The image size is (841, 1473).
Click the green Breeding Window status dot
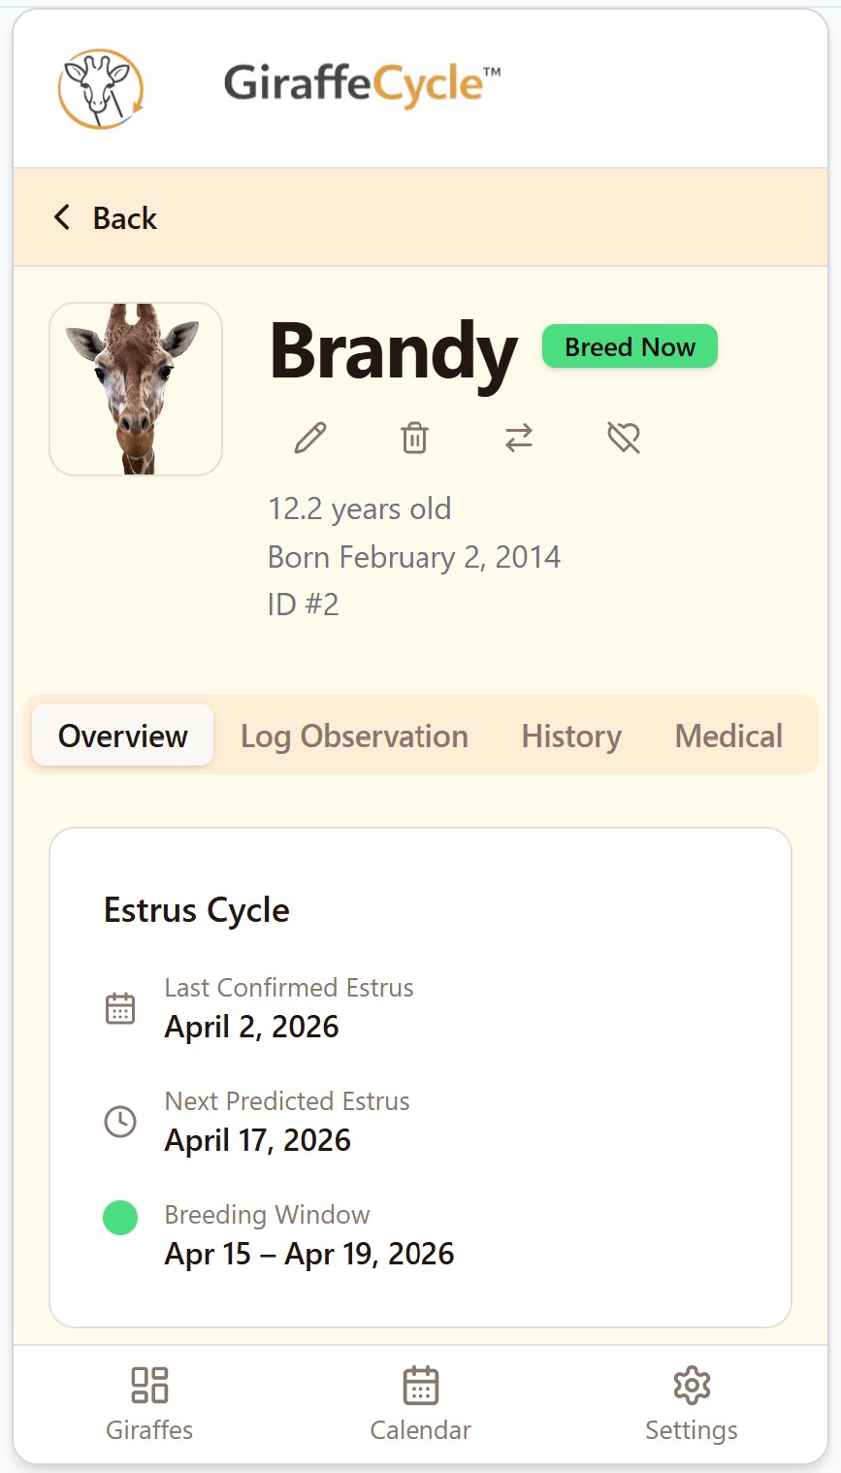click(120, 1217)
